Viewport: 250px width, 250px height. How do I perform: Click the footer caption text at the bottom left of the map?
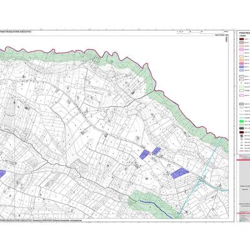[40, 220]
